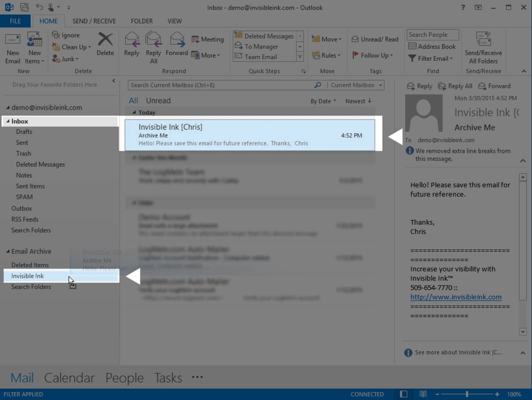The width and height of the screenshot is (532, 400).
Task: Switch to Calendar view
Action: tap(69, 378)
